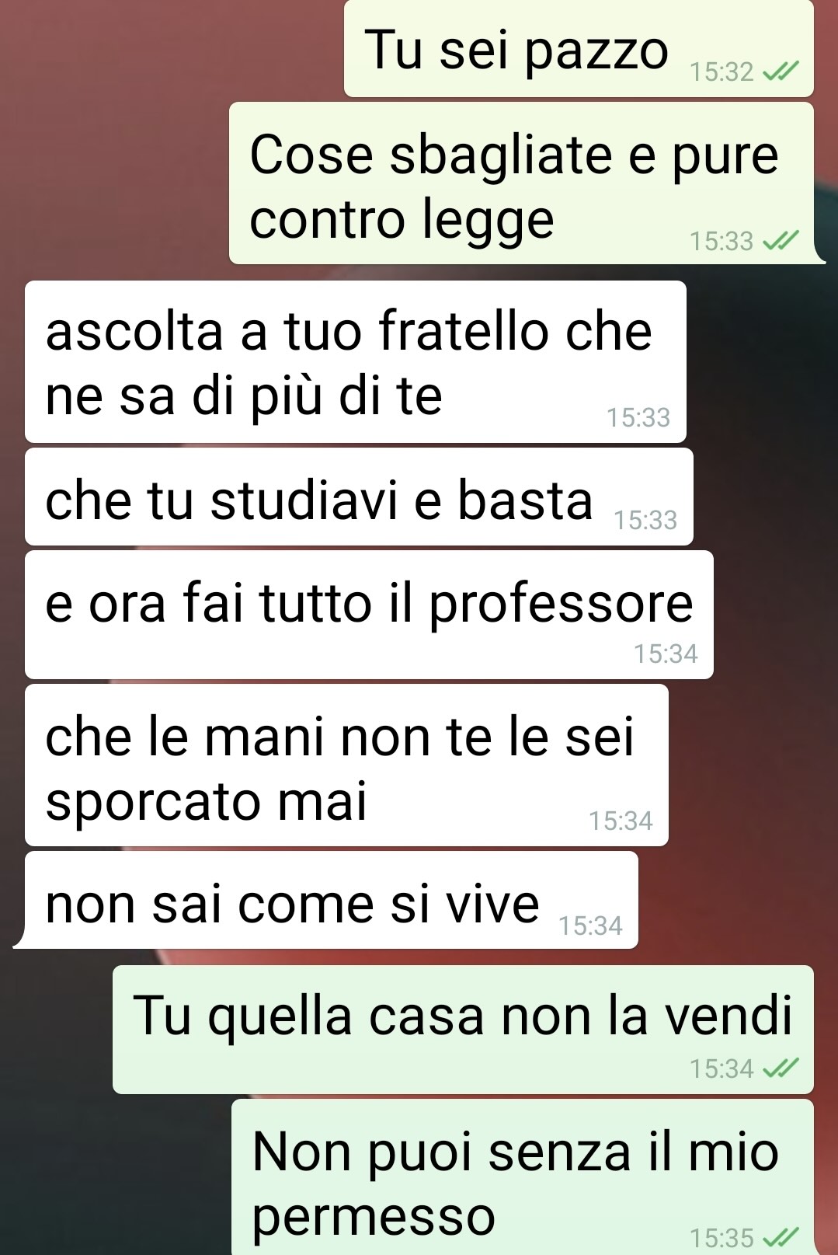Select the "ascolta a tuo fratello" message
Image resolution: width=838 pixels, height=1255 pixels.
tap(356, 362)
